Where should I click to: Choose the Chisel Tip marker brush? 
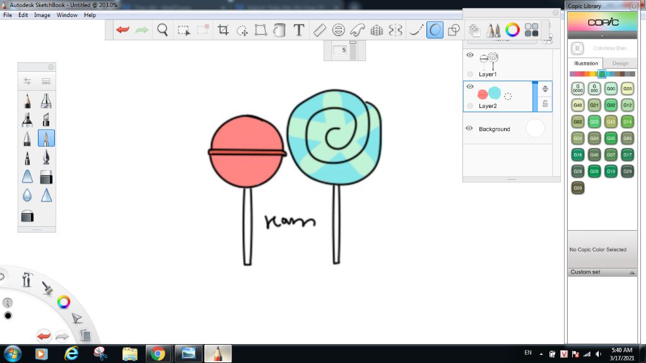click(46, 119)
